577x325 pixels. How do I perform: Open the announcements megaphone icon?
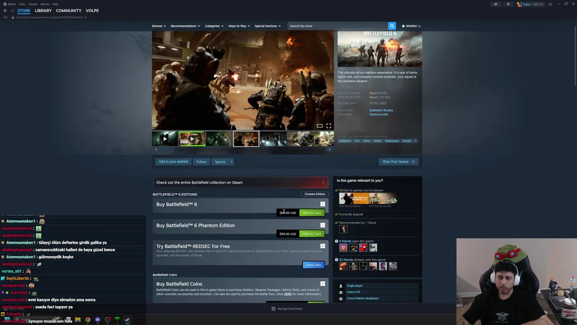coord(495,4)
